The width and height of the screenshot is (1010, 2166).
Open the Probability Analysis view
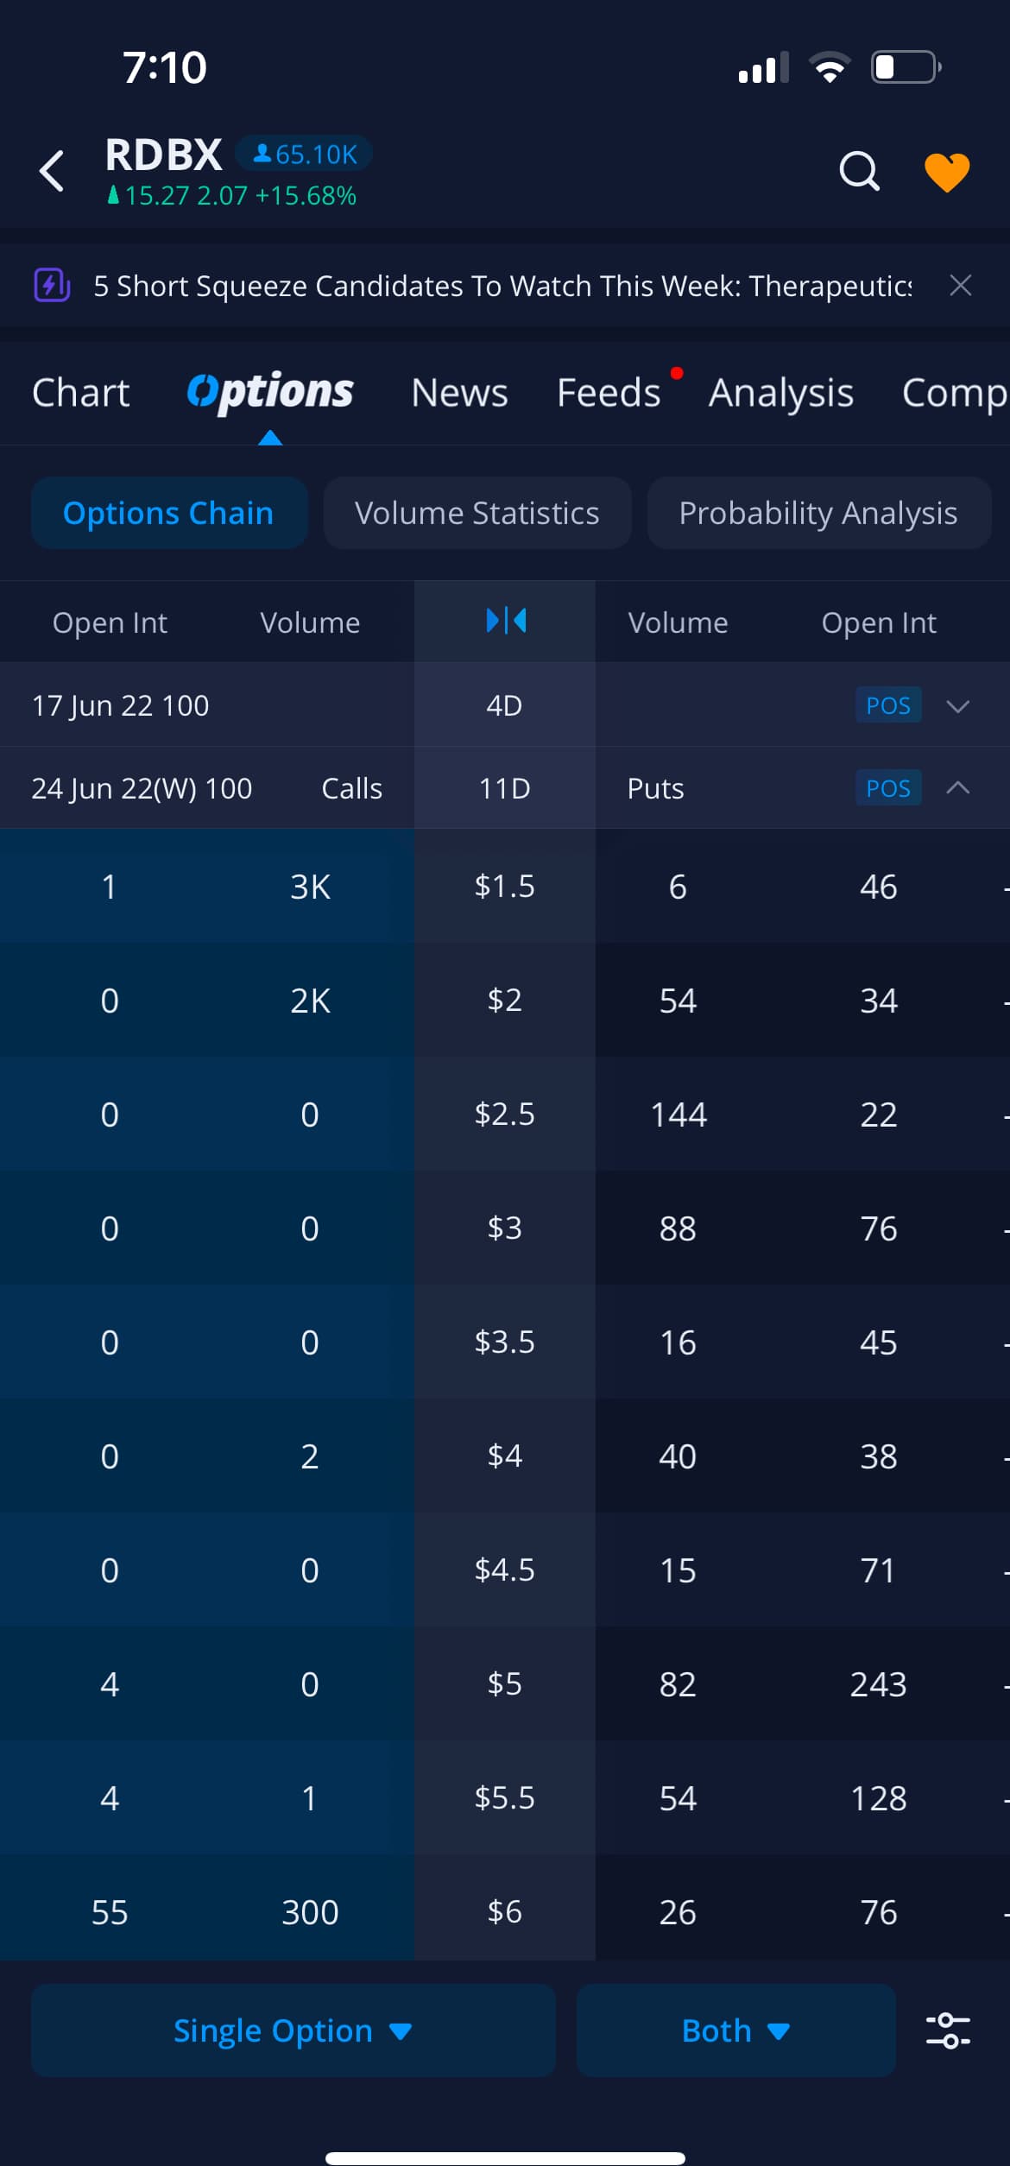point(818,513)
